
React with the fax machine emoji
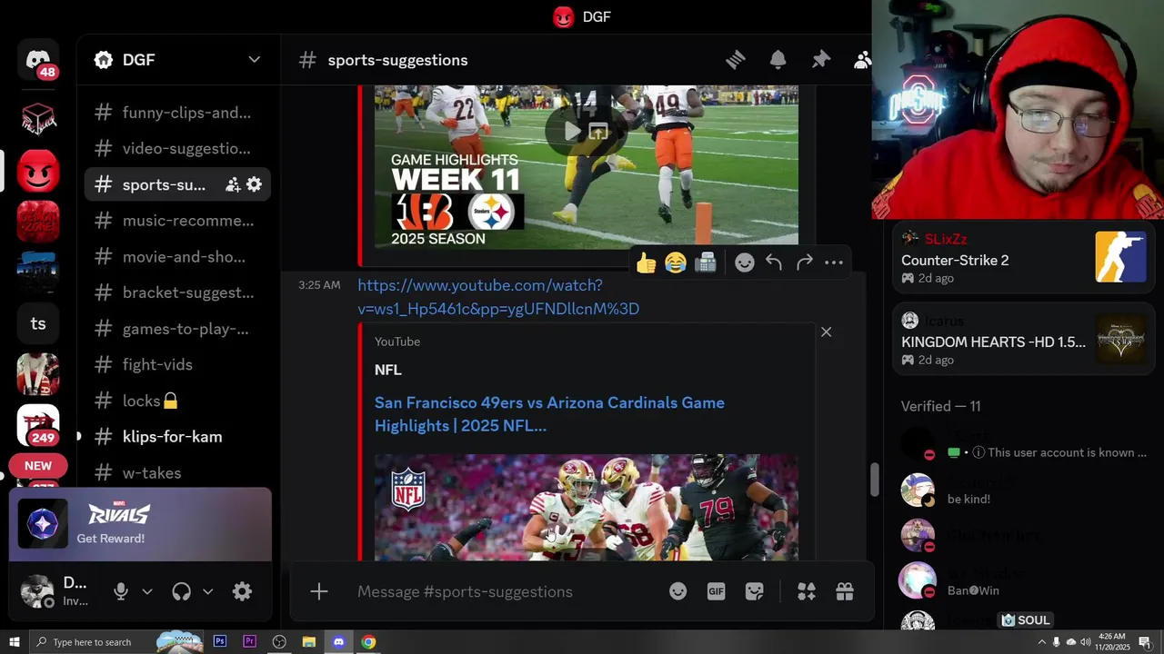point(706,263)
